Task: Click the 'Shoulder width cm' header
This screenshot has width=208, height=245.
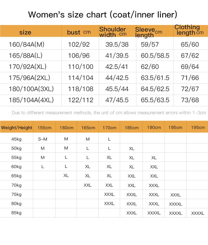Action: (113, 32)
